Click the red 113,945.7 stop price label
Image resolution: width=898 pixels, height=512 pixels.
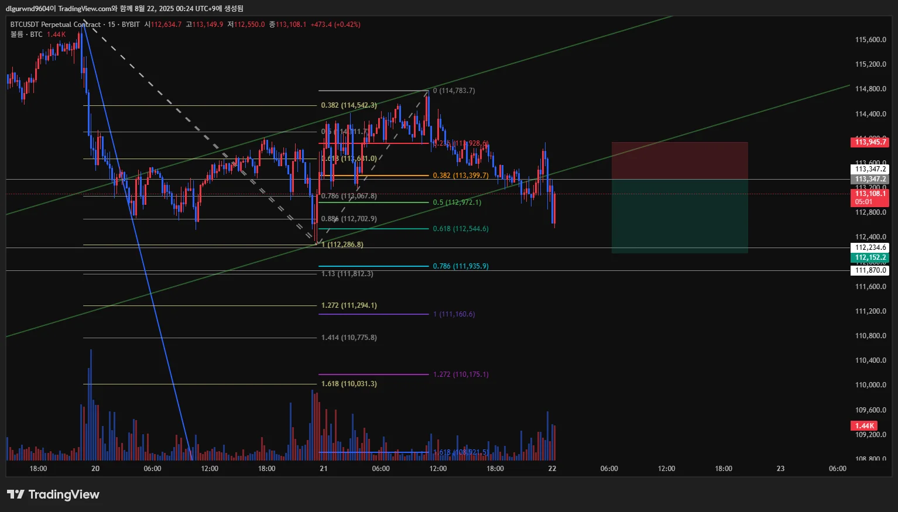(869, 142)
